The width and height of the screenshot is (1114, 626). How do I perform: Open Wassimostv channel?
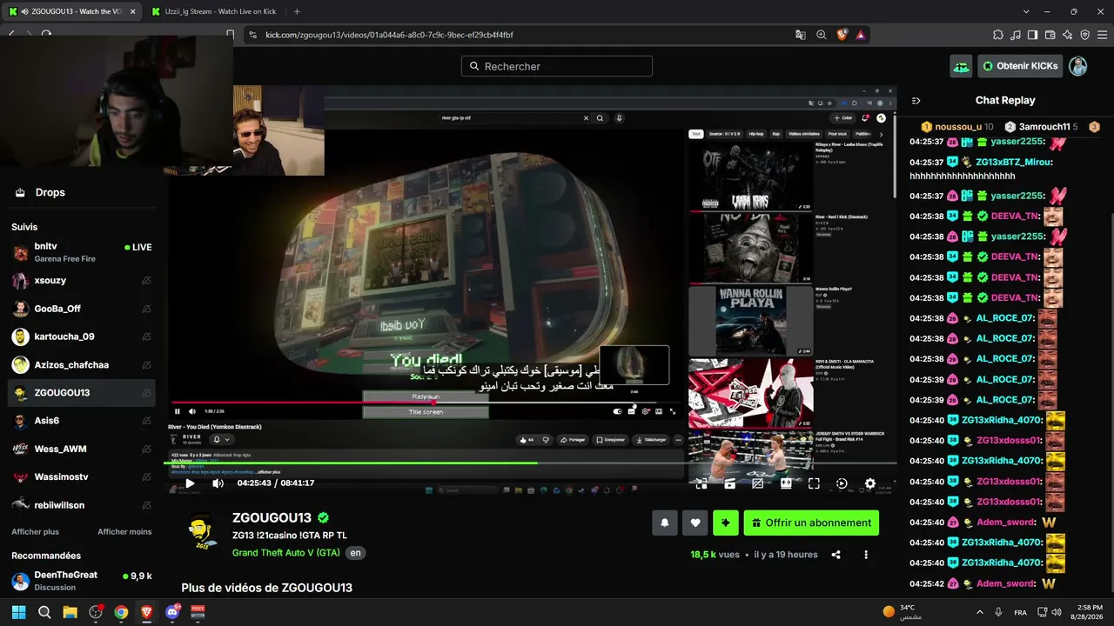[x=82, y=477]
